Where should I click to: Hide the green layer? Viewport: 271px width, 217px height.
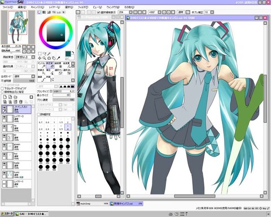[x=4, y=145]
